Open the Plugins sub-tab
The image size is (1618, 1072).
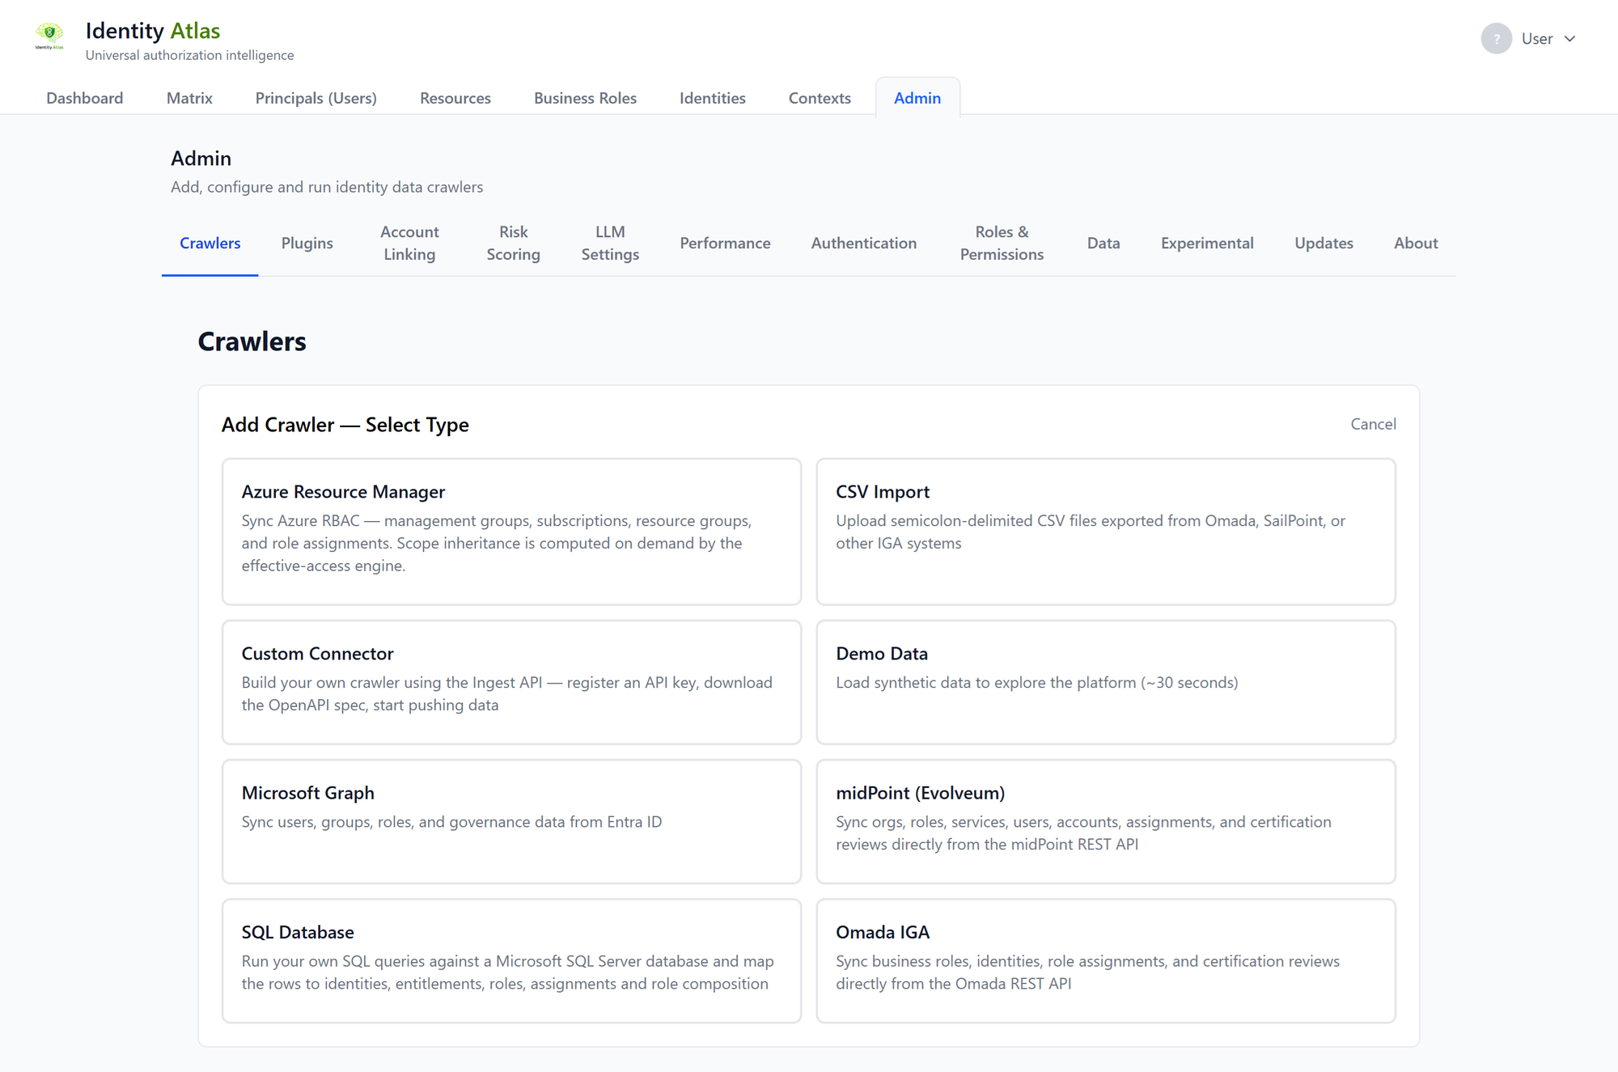pyautogui.click(x=307, y=243)
